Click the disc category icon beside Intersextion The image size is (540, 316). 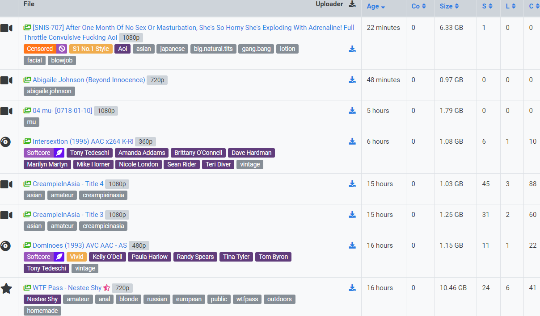(5, 142)
